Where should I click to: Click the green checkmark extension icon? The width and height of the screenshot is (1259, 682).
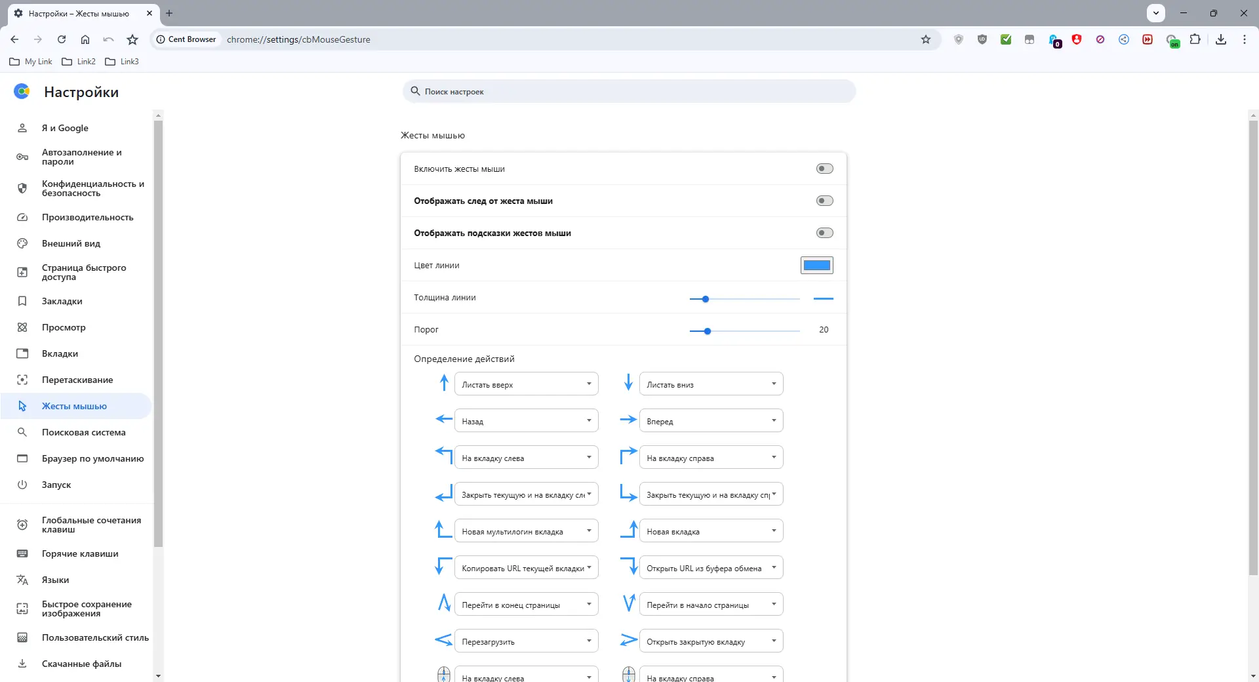(x=1006, y=39)
